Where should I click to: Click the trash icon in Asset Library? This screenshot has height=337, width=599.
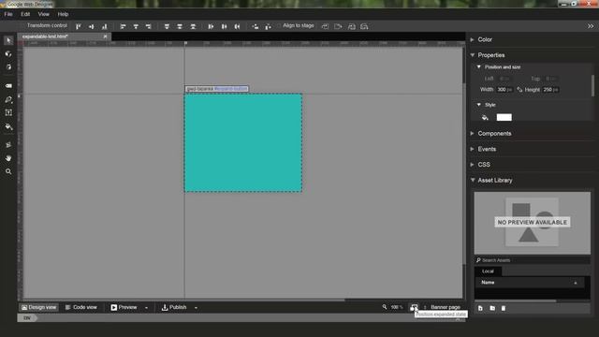[x=504, y=308]
